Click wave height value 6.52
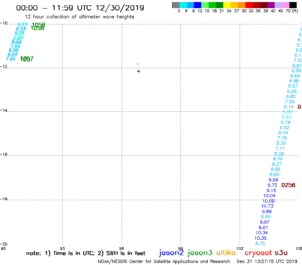Screen dimensions: 302x265 284,128
